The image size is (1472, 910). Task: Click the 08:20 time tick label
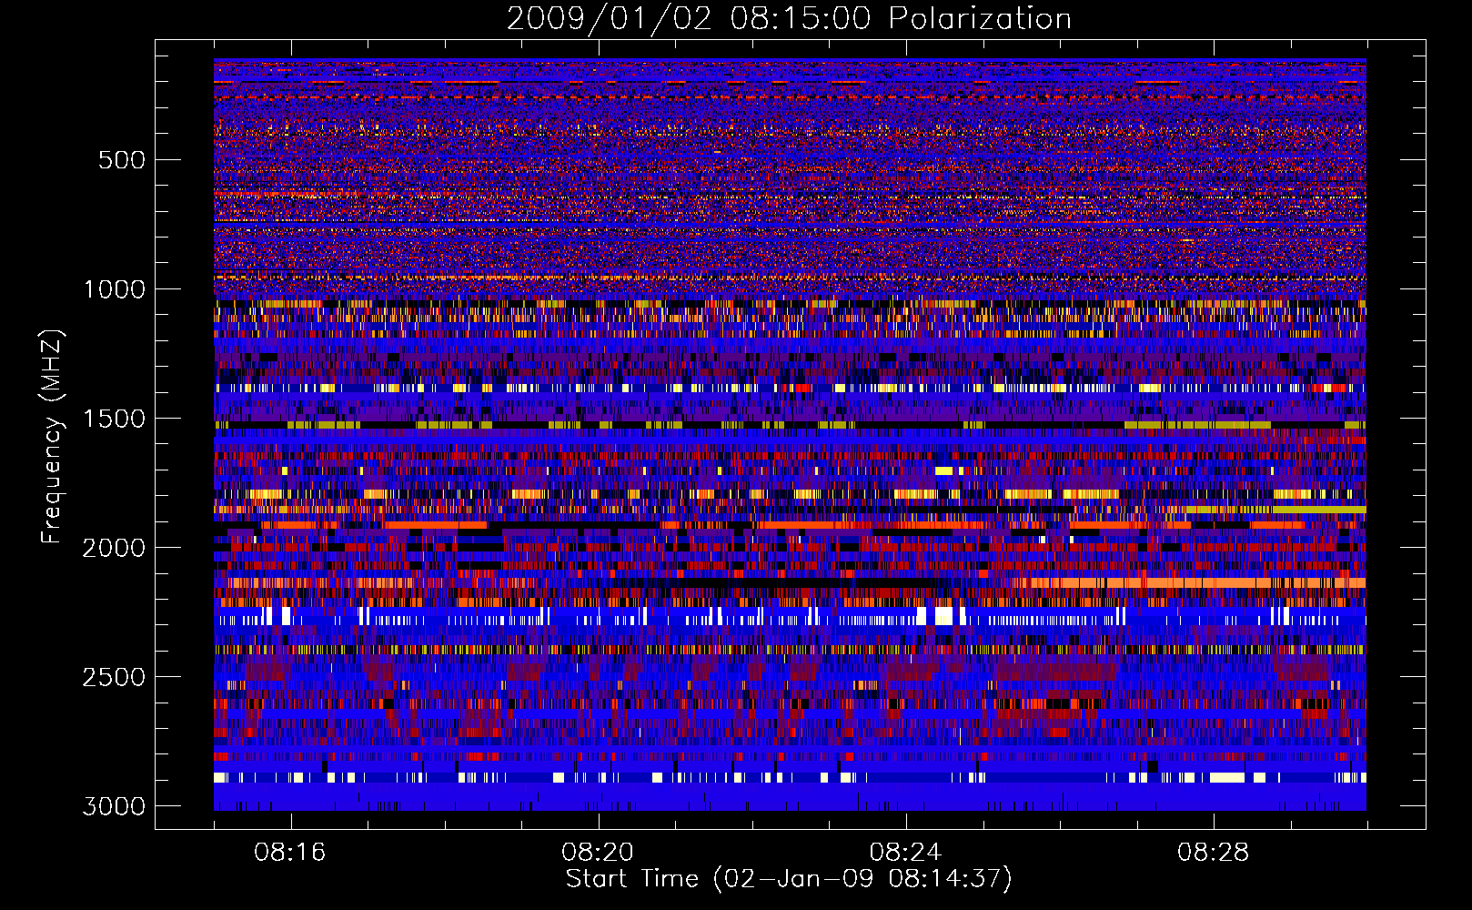597,853
